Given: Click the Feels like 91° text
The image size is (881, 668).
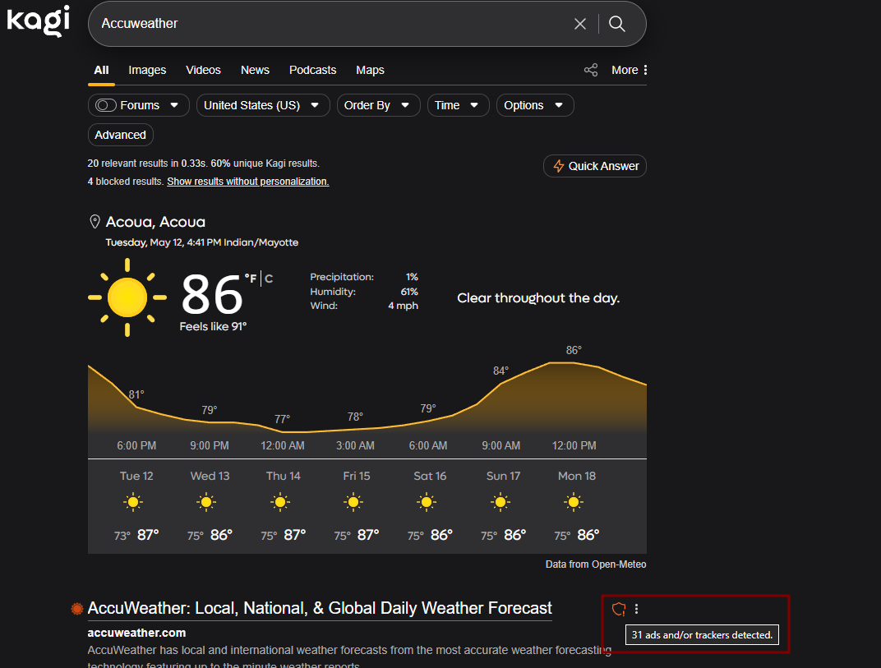Looking at the screenshot, I should [x=213, y=326].
